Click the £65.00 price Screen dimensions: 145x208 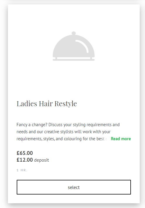click(25, 153)
